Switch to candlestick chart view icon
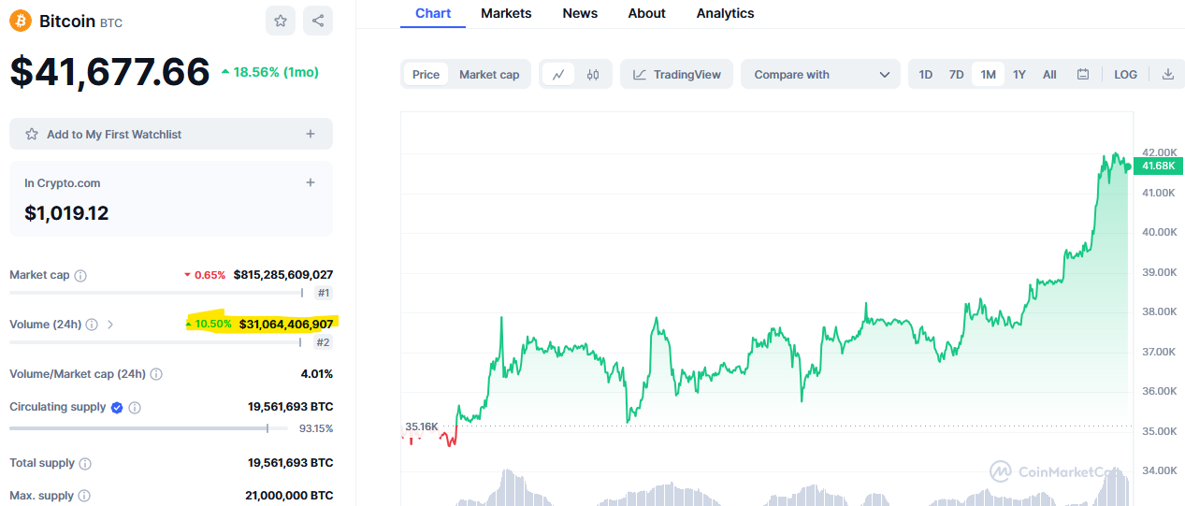Image resolution: width=1185 pixels, height=506 pixels. tap(593, 75)
